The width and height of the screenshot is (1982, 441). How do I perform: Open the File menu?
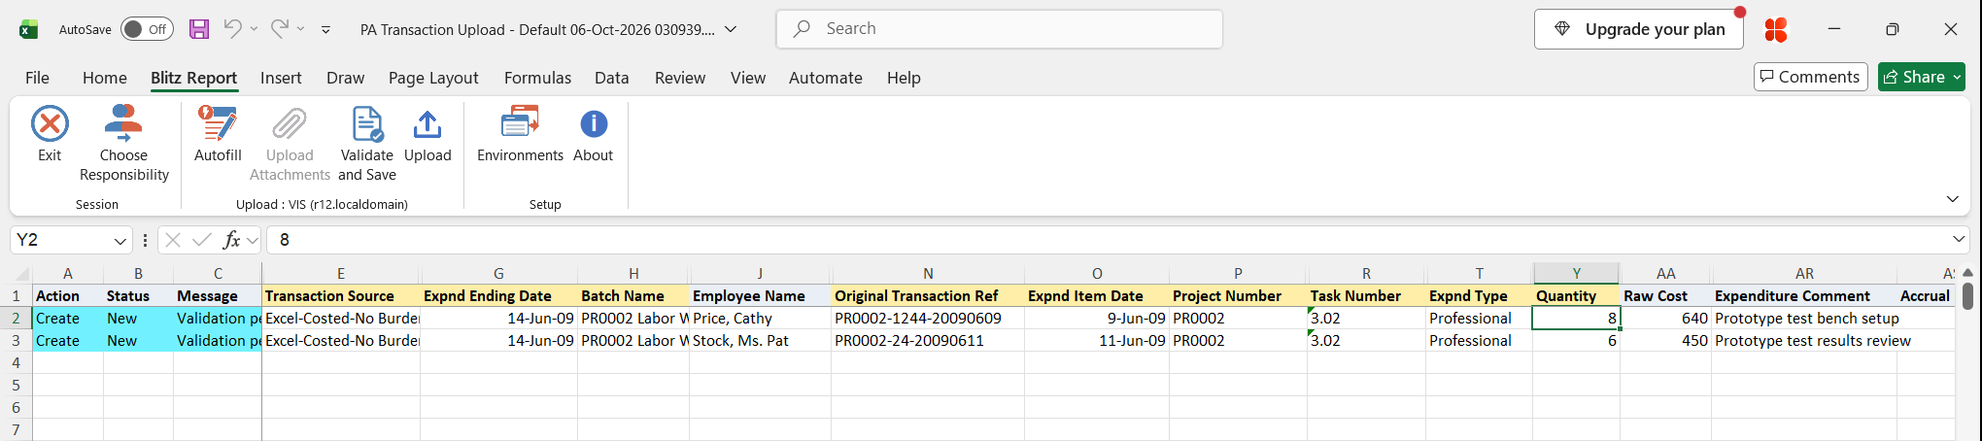37,78
